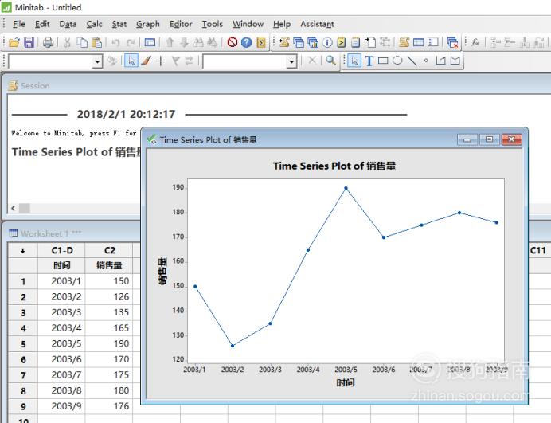Screen dimensions: 551x423
Task: Select cell with value 190
Action: coord(109,343)
